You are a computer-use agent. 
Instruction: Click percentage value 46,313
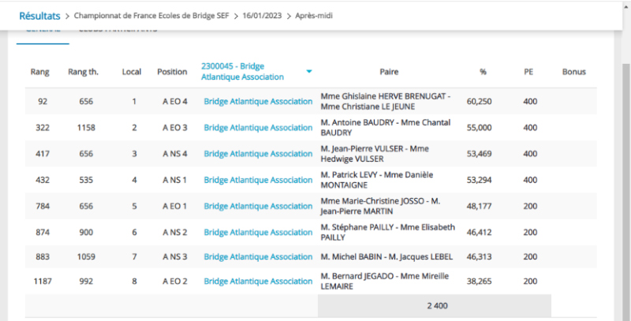tap(479, 256)
